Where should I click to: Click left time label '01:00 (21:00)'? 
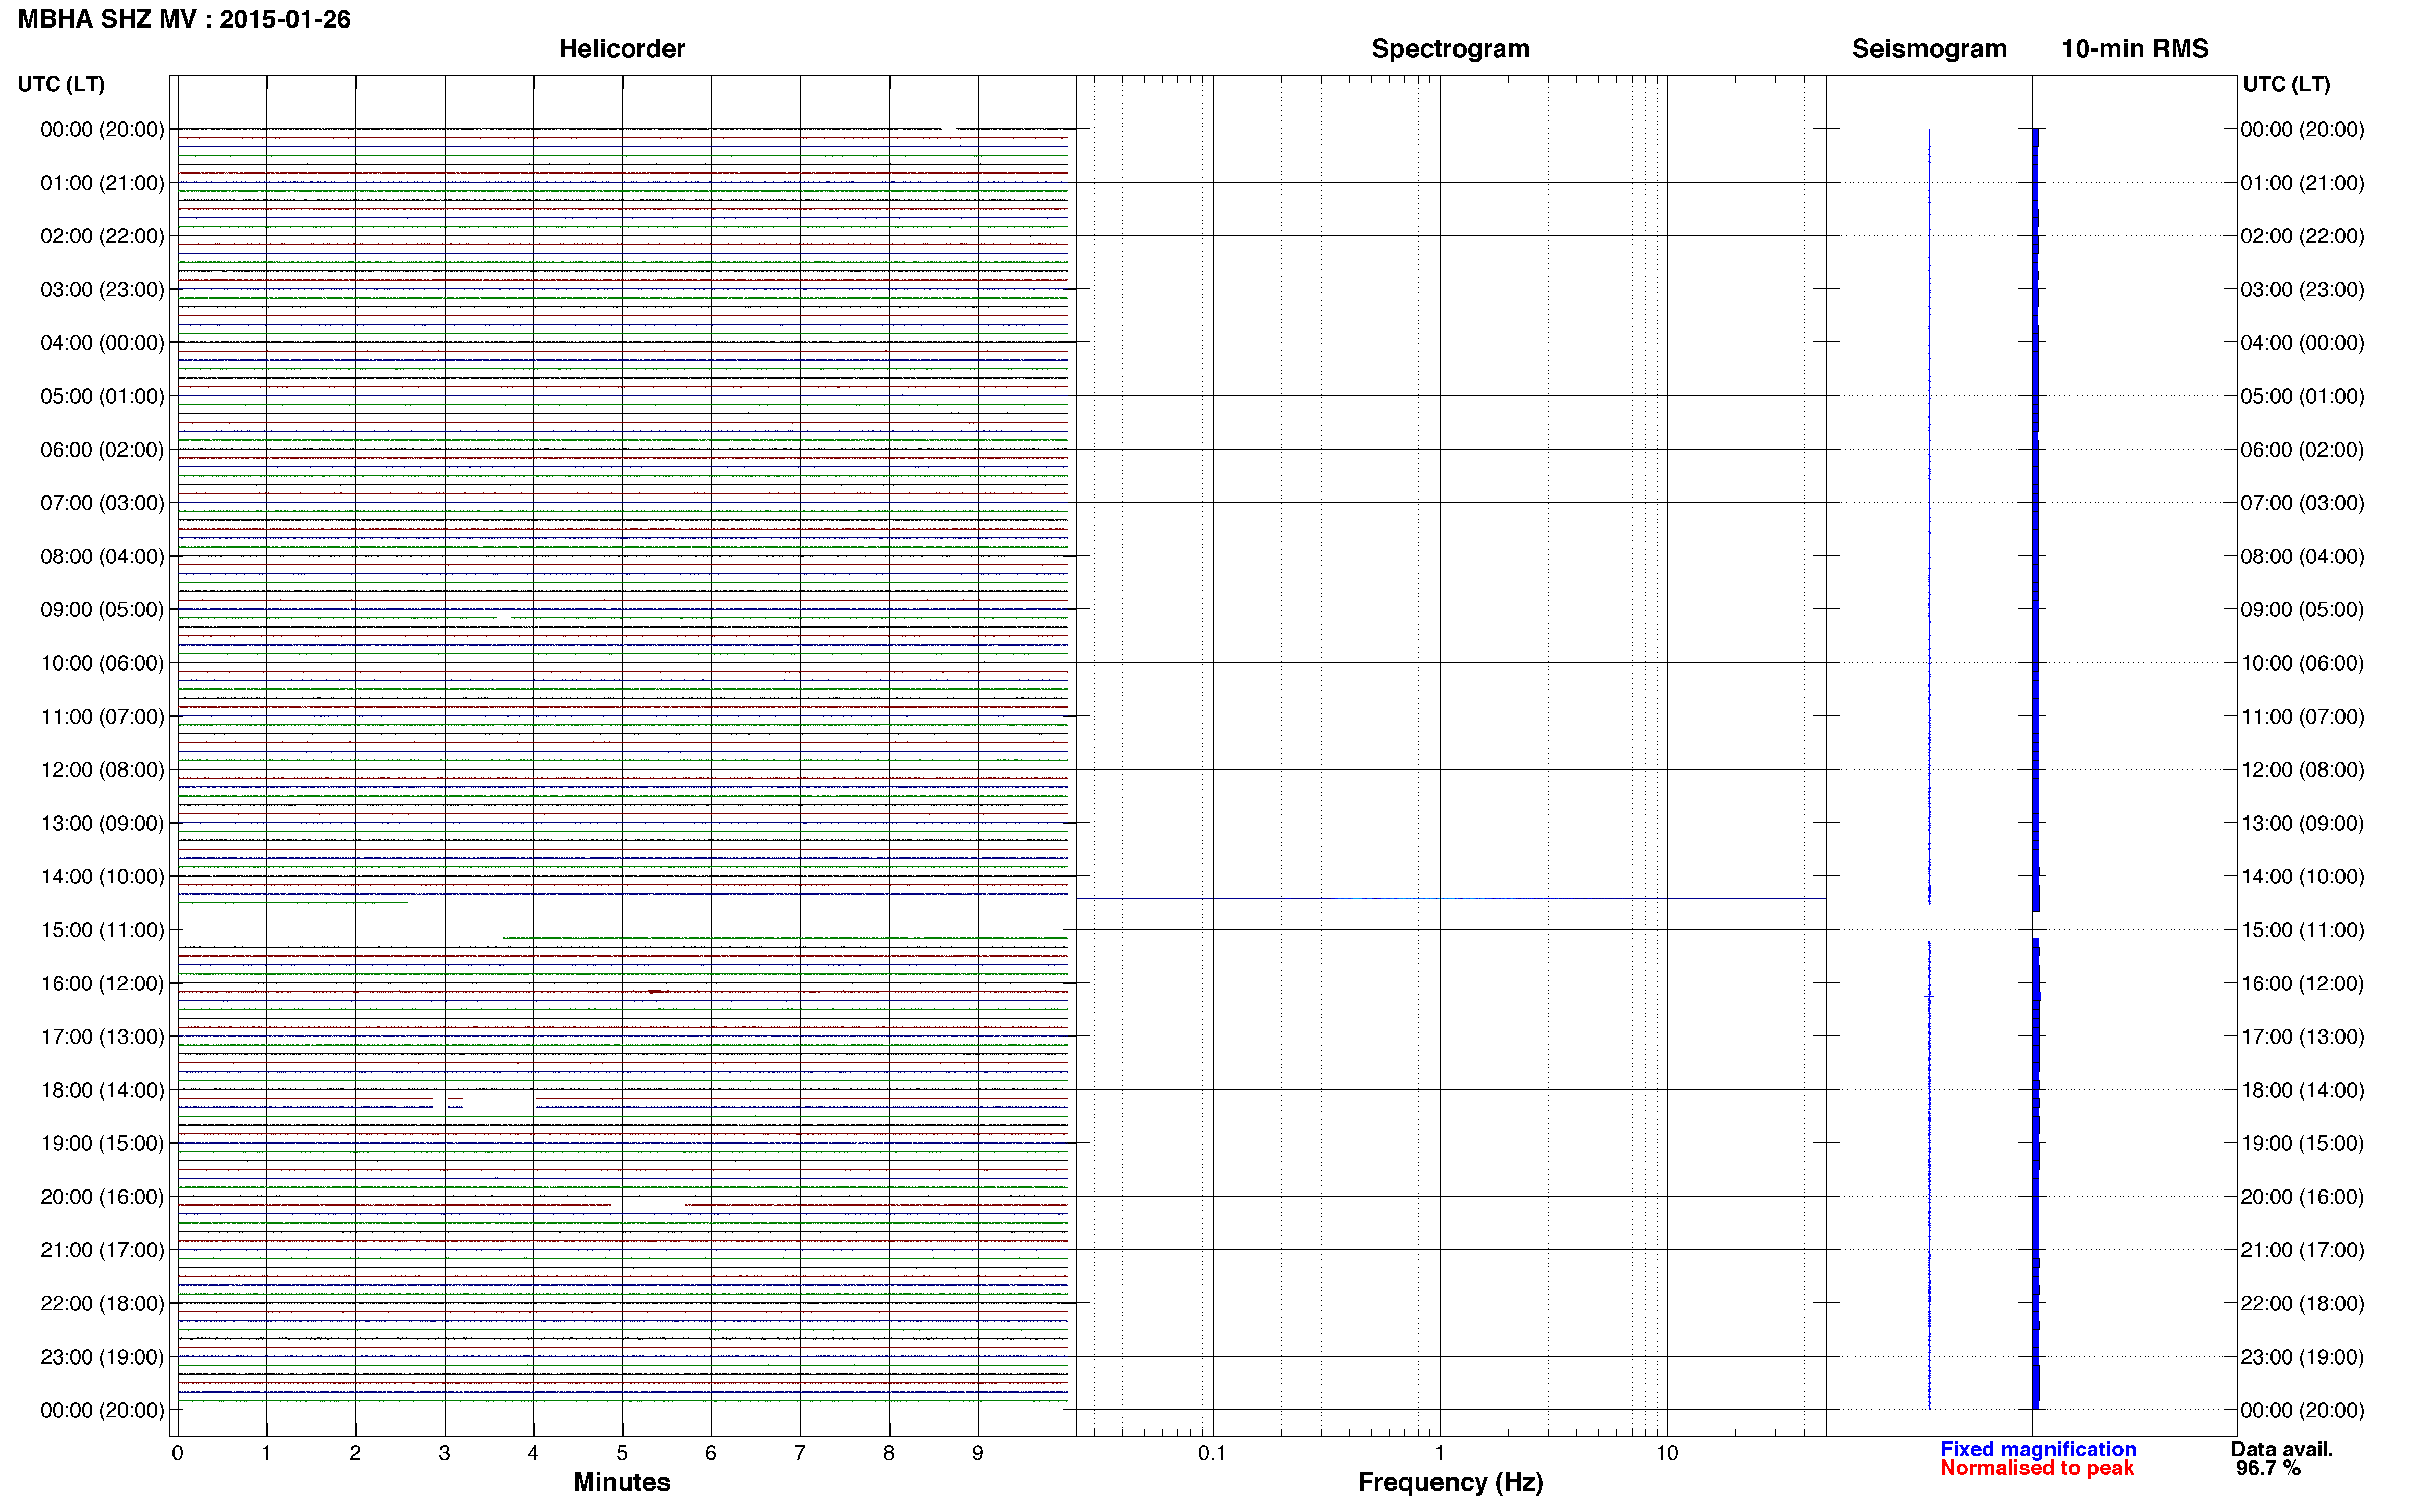coord(102,183)
